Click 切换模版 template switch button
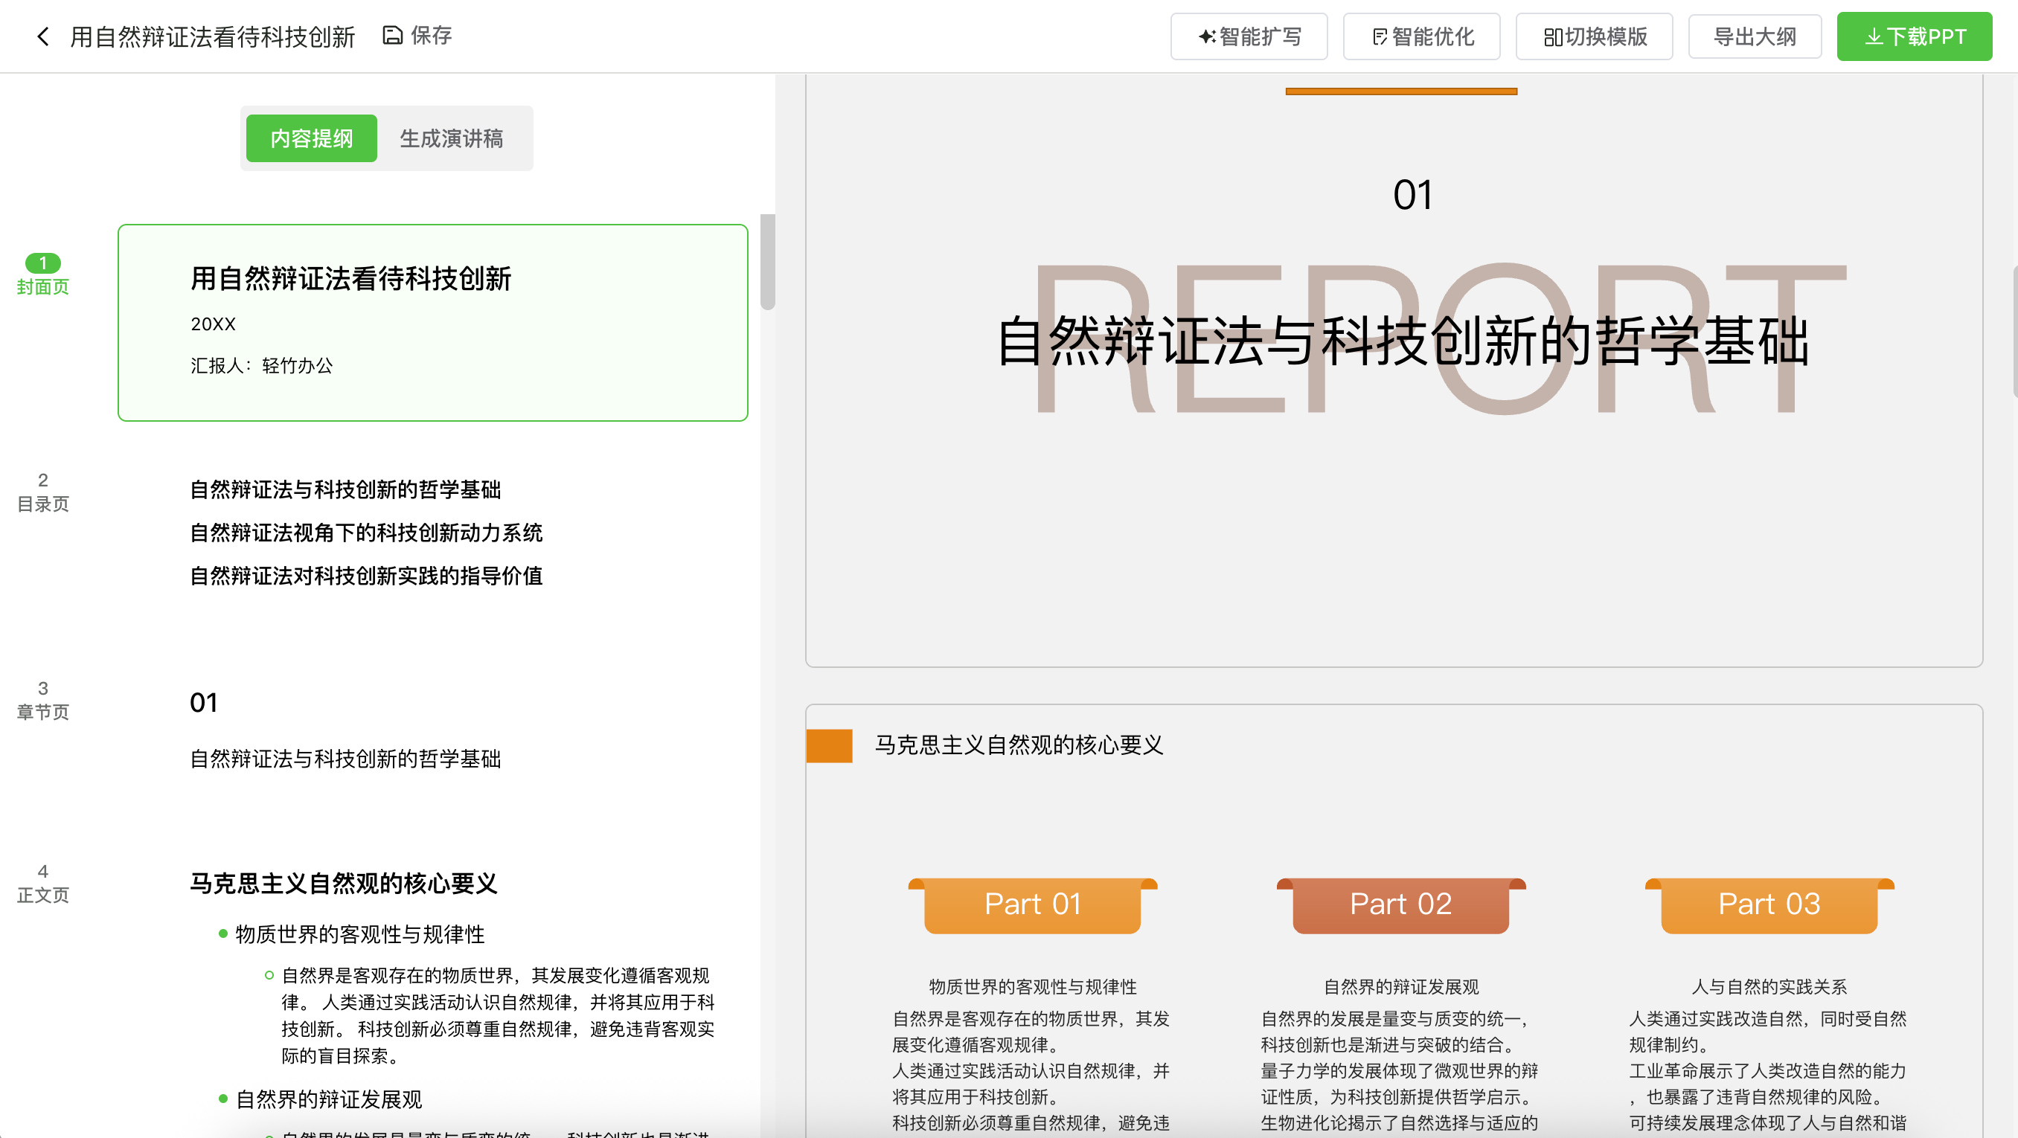Image resolution: width=2018 pixels, height=1138 pixels. pyautogui.click(x=1594, y=36)
